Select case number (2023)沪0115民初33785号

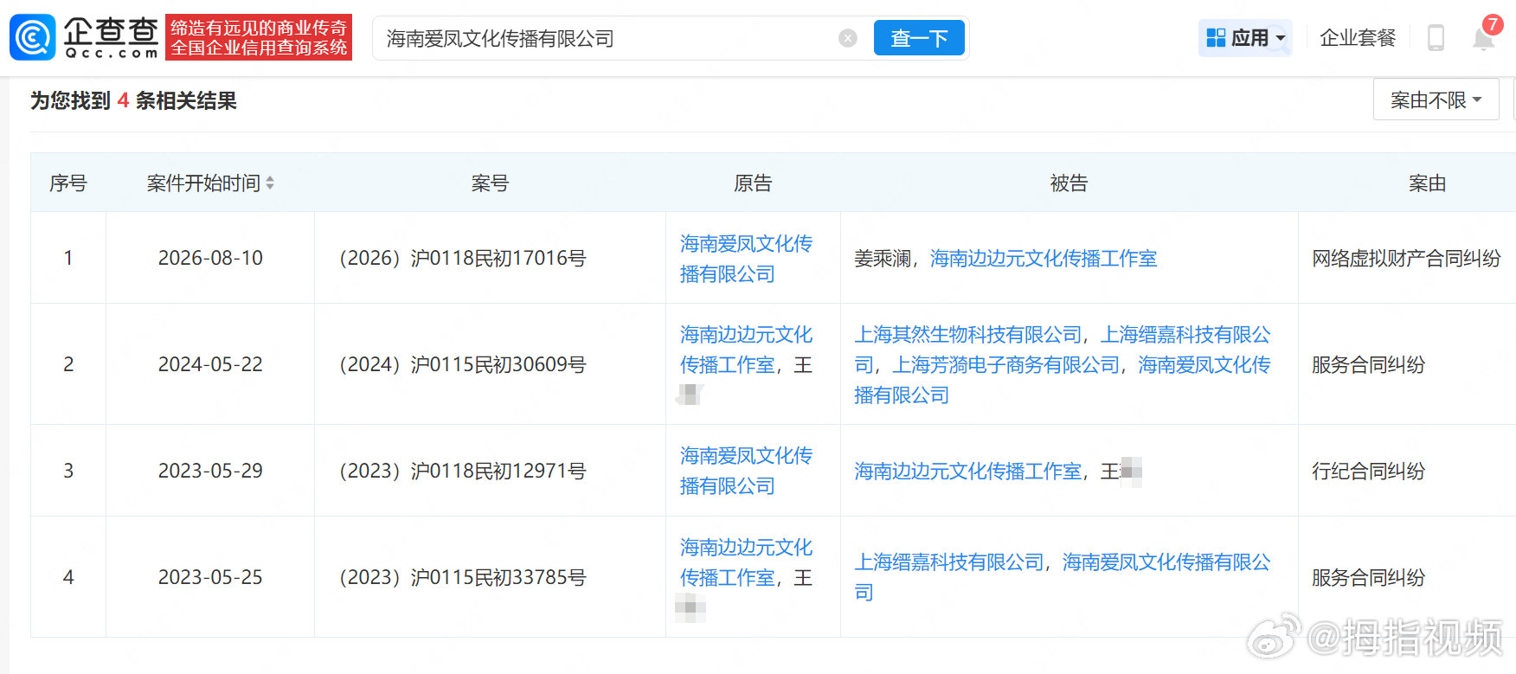463,577
